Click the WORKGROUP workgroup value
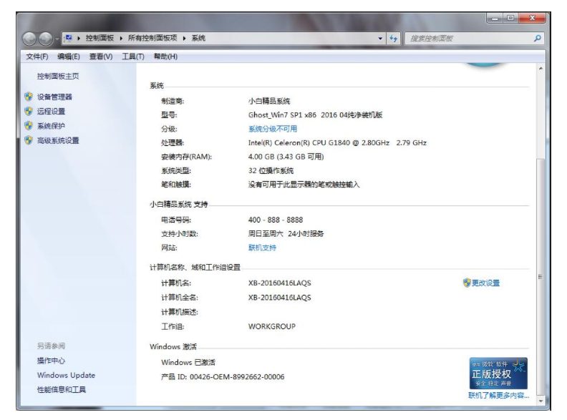The height and width of the screenshot is (420, 567). (272, 326)
